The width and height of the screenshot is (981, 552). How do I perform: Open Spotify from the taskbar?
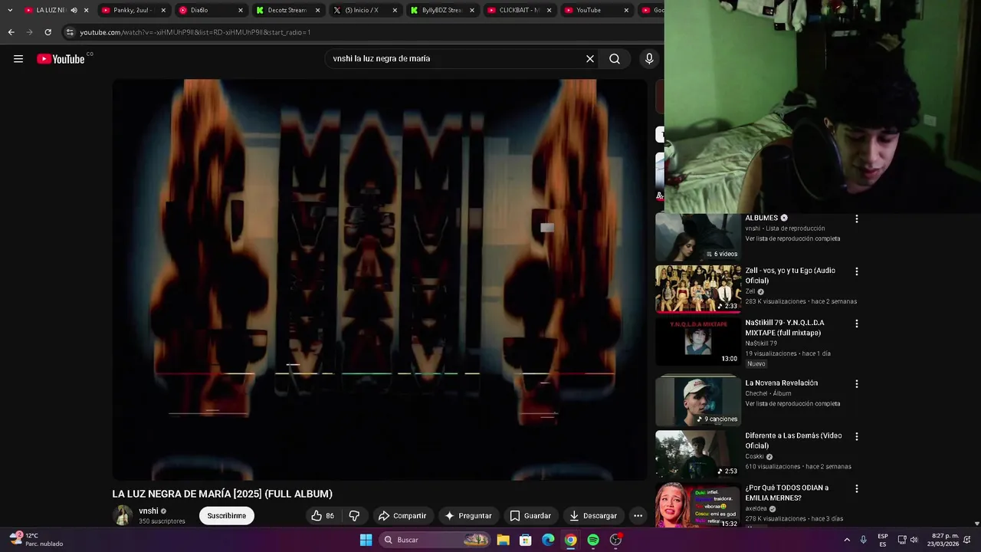[593, 540]
